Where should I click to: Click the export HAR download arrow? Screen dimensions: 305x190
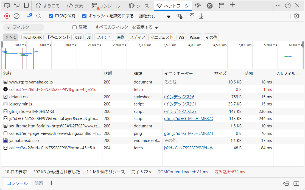[x=201, y=16]
